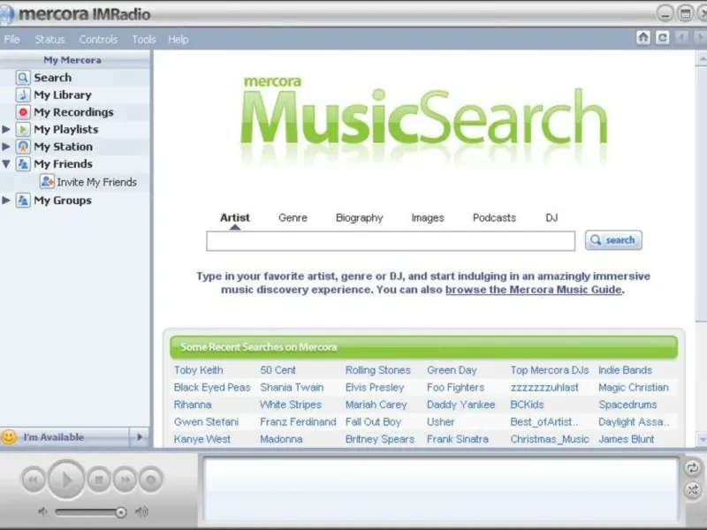Click the I'm Available status button

coord(65,436)
